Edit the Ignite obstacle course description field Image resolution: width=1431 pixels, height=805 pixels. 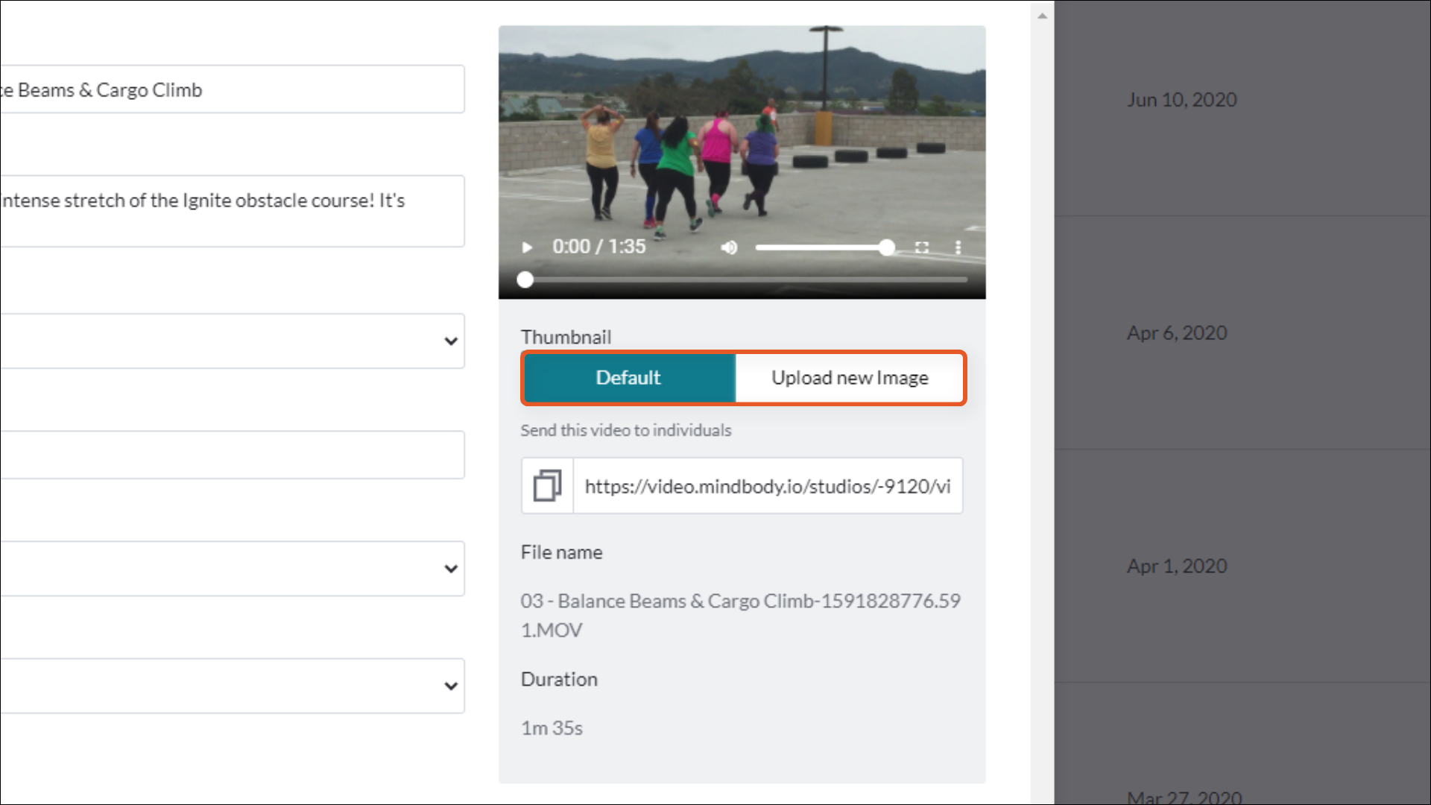click(232, 211)
